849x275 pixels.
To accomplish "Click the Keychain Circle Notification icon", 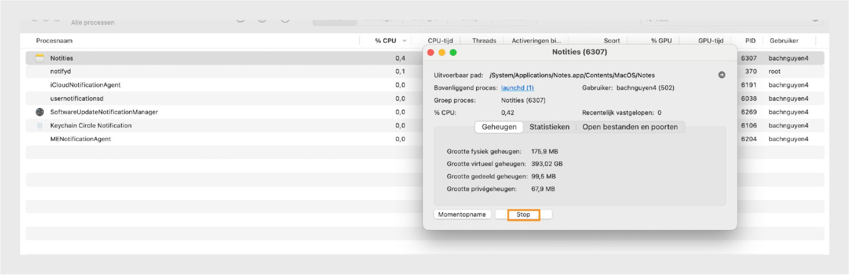I will (40, 126).
